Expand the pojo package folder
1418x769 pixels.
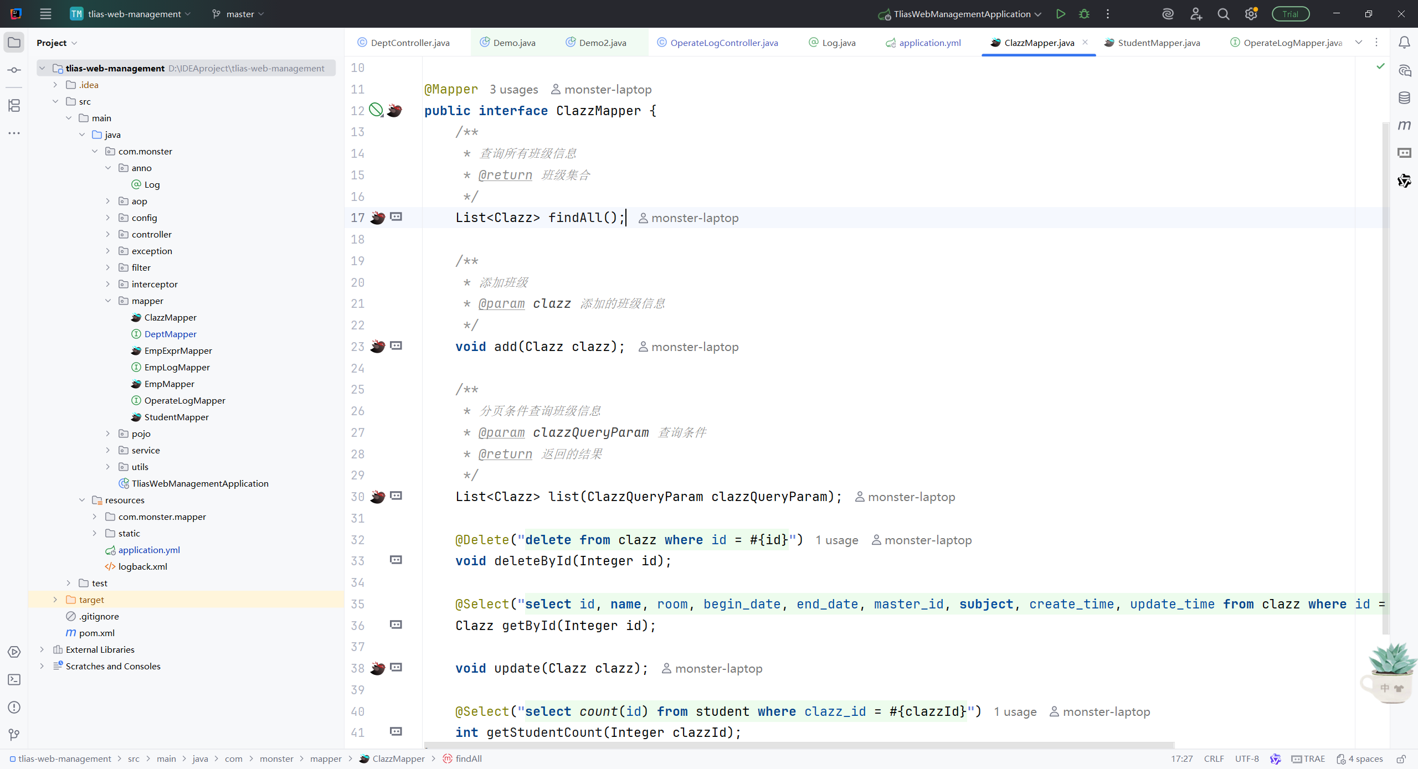pos(109,433)
